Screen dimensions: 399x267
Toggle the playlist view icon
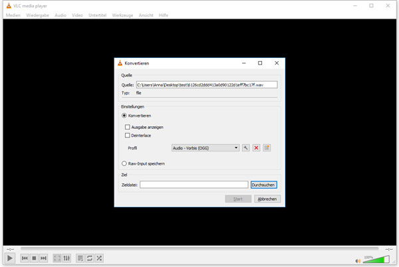click(x=80, y=258)
